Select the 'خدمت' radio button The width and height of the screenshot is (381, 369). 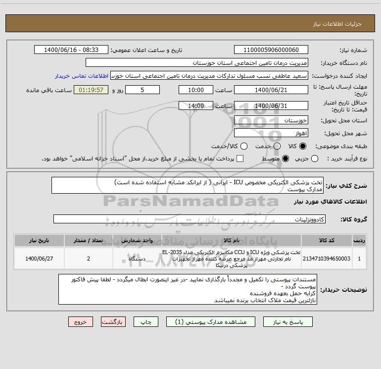pyautogui.click(x=277, y=146)
